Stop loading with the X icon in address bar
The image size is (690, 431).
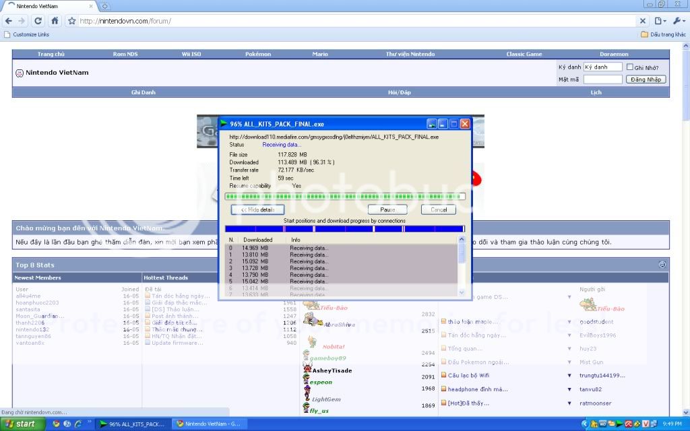(642, 21)
